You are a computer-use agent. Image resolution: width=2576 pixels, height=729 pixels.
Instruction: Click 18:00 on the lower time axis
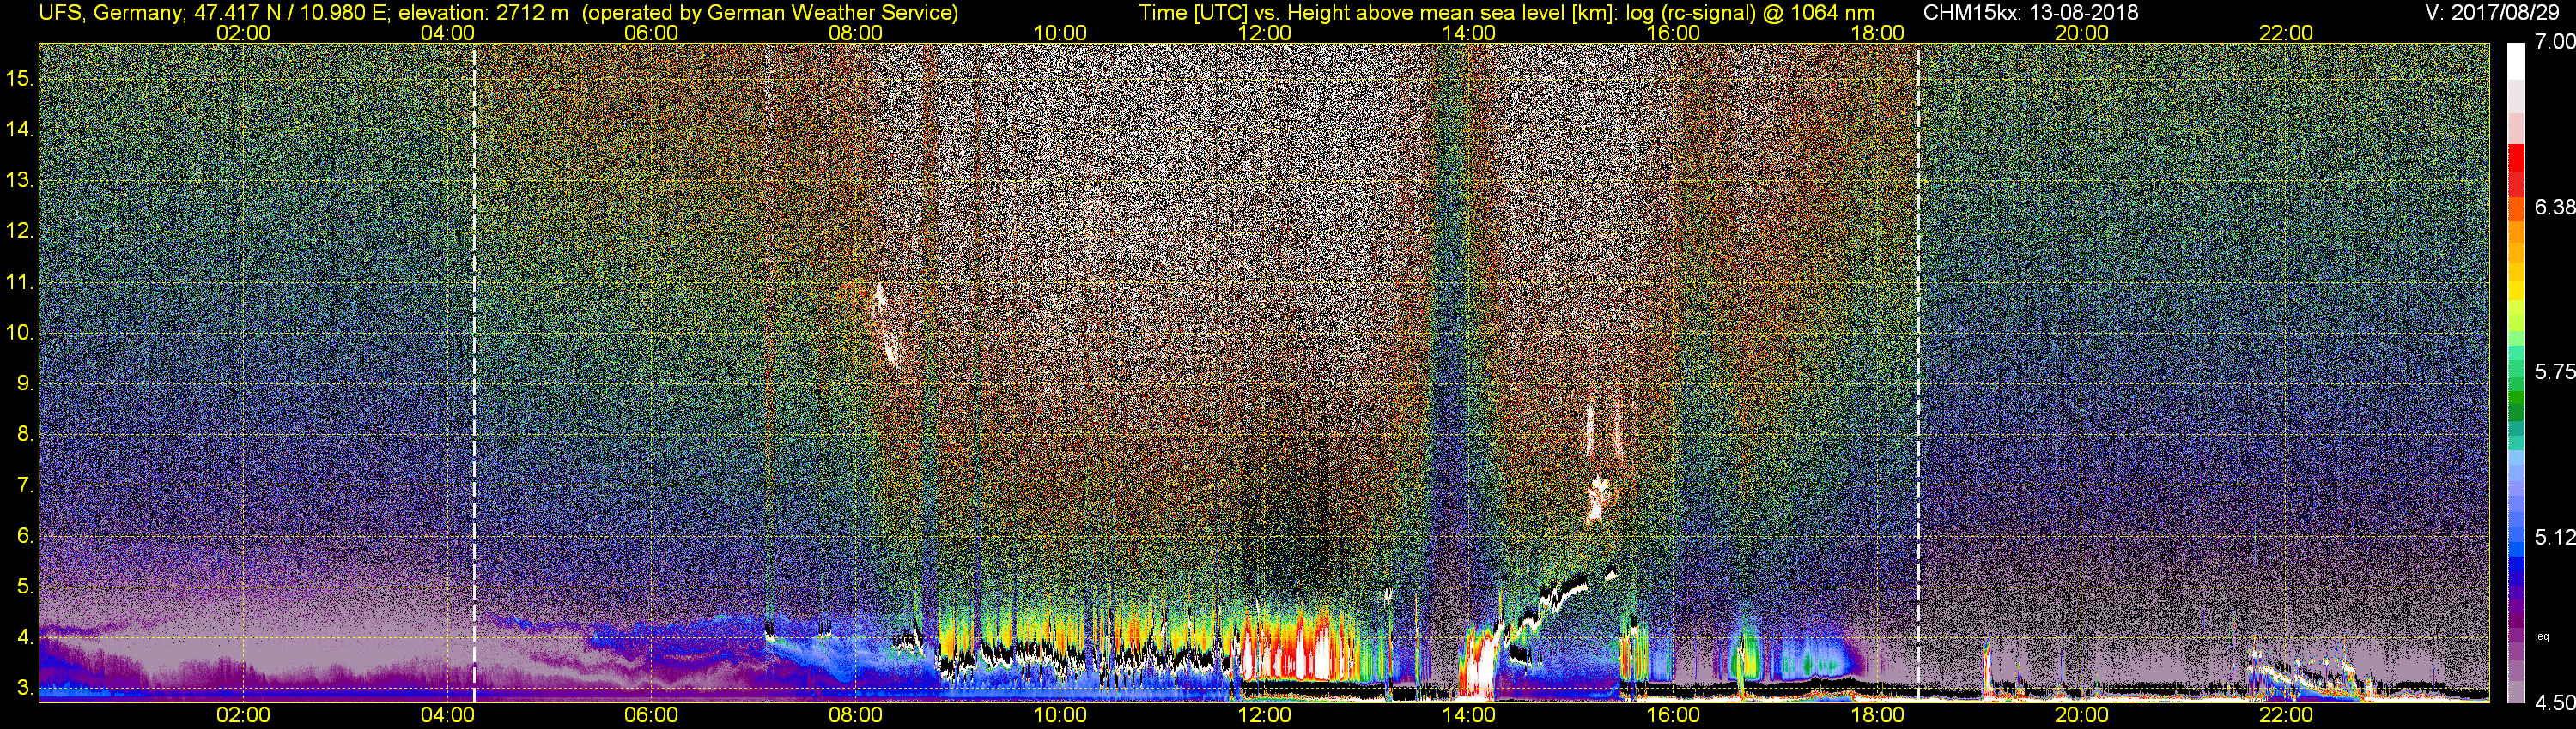point(1878,716)
